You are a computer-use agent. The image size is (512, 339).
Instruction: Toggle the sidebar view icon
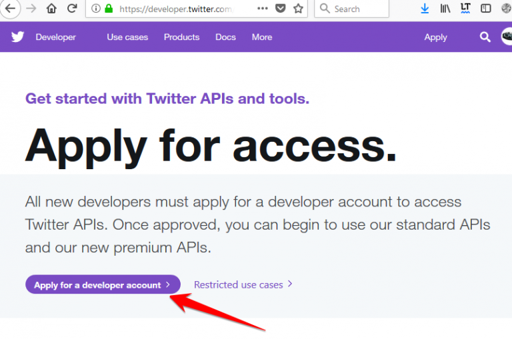pyautogui.click(x=486, y=8)
